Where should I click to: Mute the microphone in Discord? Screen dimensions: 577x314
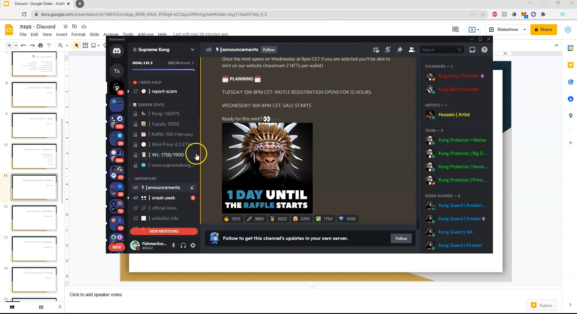[x=174, y=245]
